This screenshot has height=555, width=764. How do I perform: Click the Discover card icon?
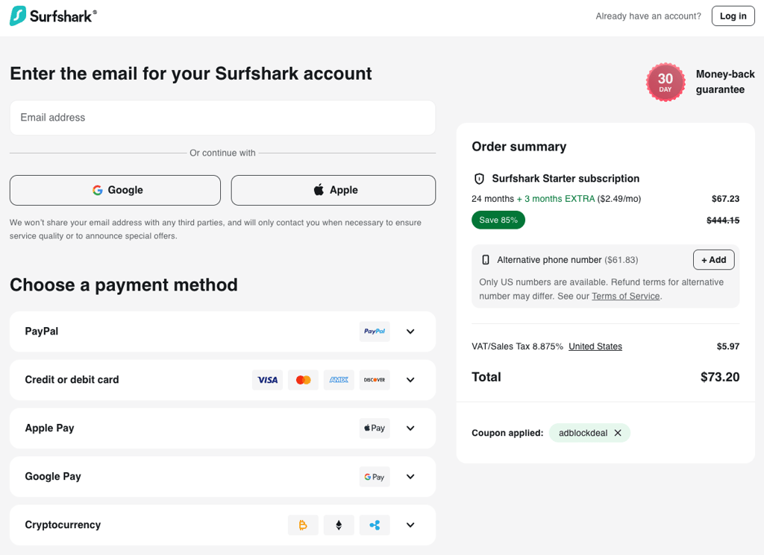pos(375,380)
